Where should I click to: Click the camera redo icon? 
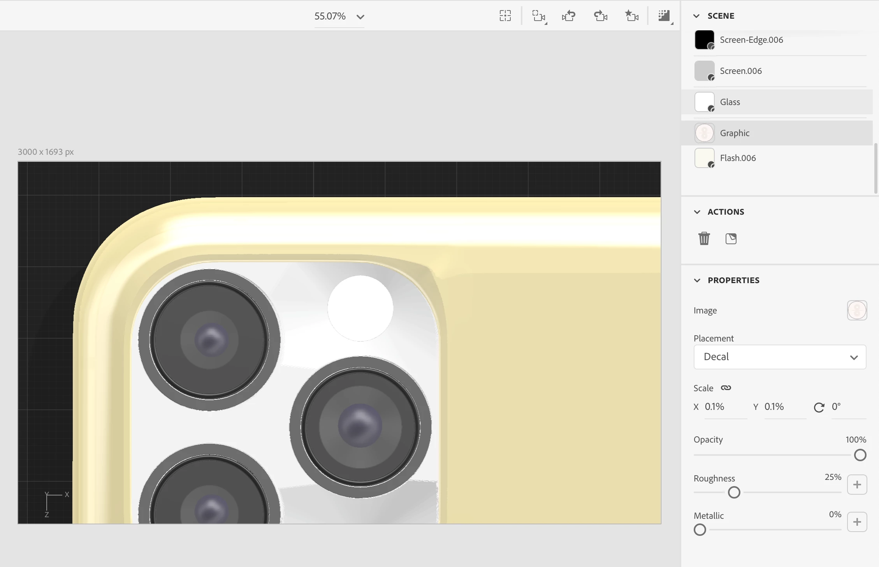click(x=600, y=16)
